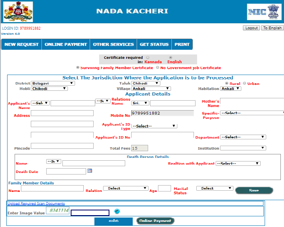The width and height of the screenshot is (284, 227).
Task: Click the first Address line field
Action: (x=62, y=113)
